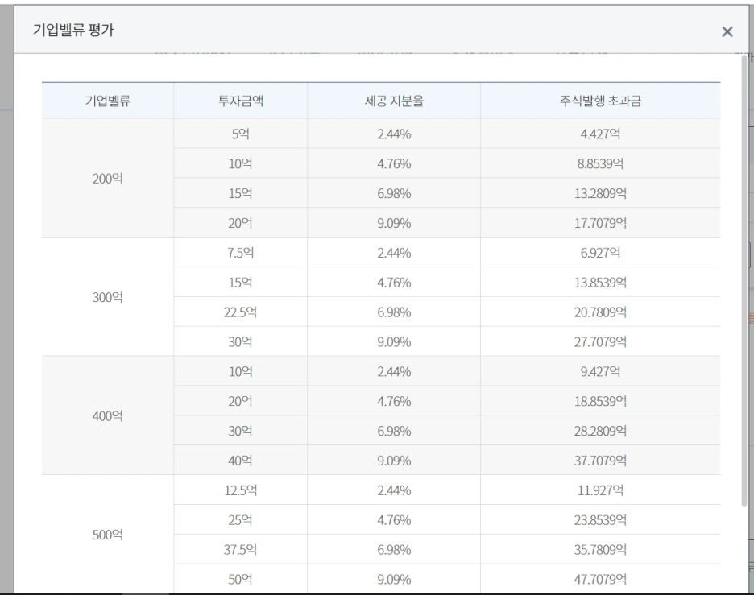Click 10억 investment in the 8.8539억 row
This screenshot has width=754, height=595.
point(240,163)
